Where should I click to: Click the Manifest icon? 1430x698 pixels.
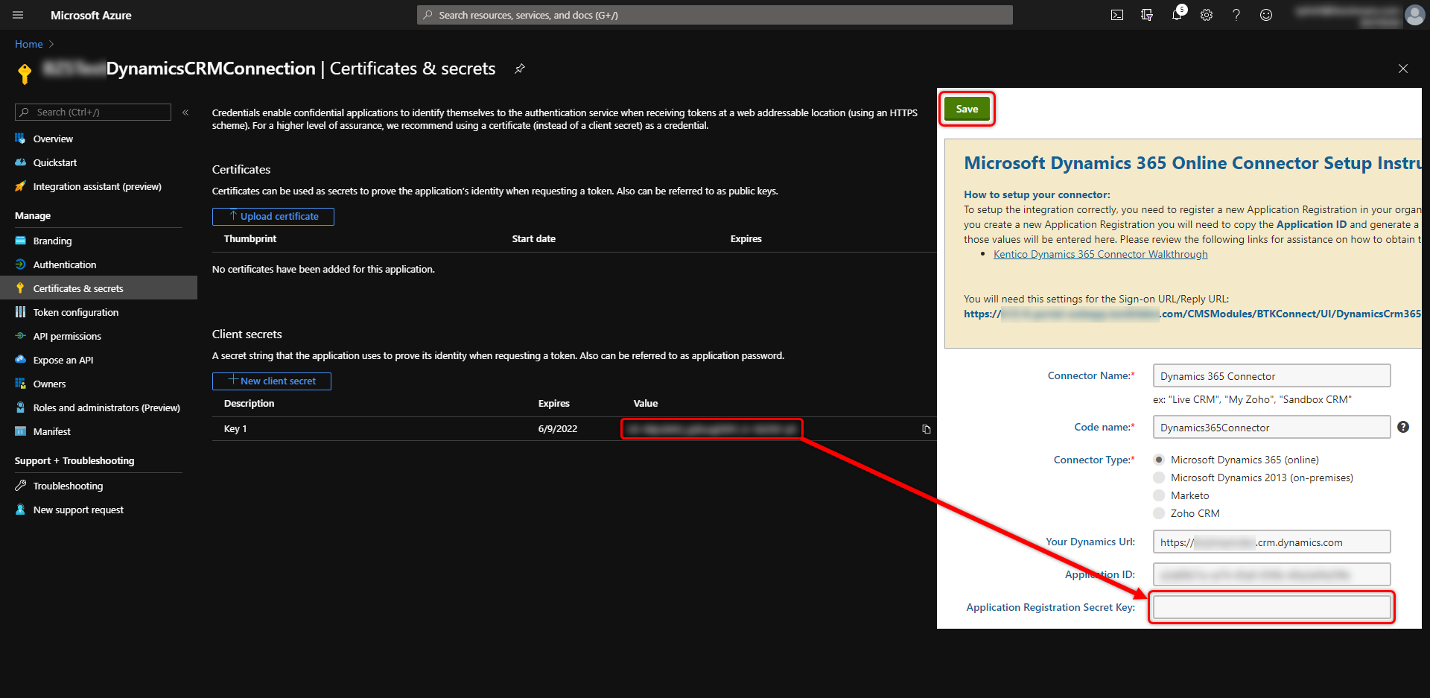click(x=20, y=431)
